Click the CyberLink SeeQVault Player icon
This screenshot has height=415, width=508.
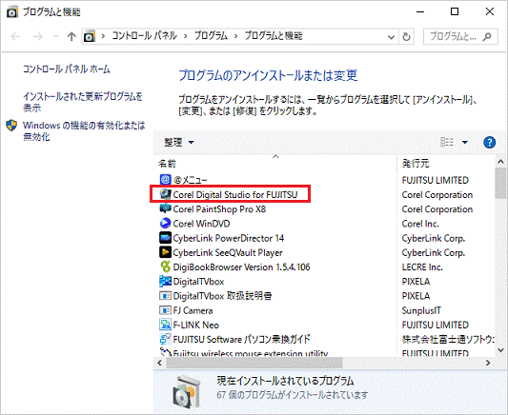165,252
